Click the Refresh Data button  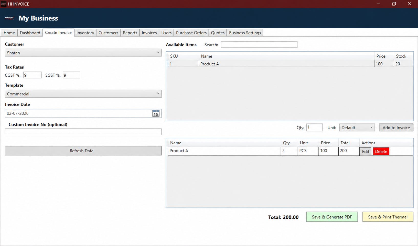(83, 151)
